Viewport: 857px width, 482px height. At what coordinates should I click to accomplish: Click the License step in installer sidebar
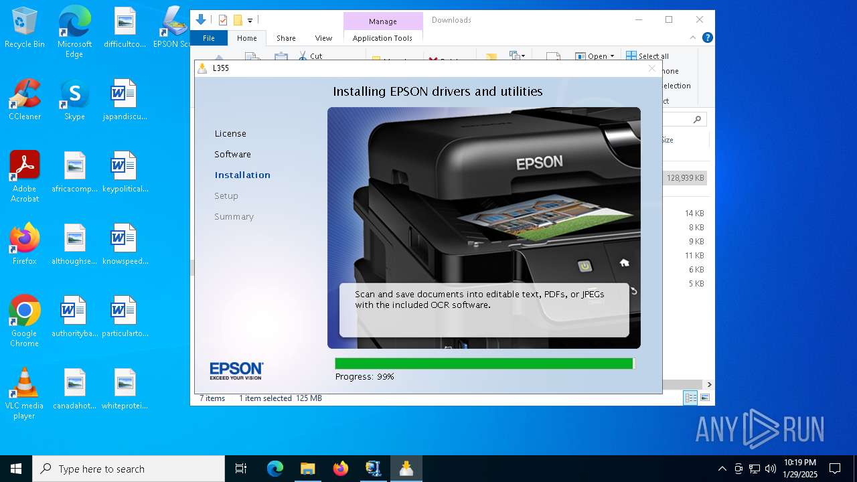tap(230, 134)
